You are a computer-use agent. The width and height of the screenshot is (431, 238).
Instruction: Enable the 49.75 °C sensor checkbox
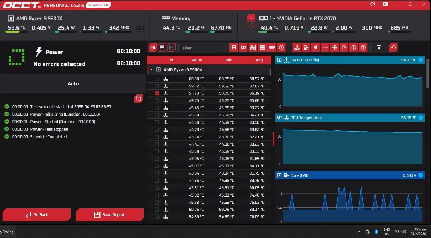157,100
